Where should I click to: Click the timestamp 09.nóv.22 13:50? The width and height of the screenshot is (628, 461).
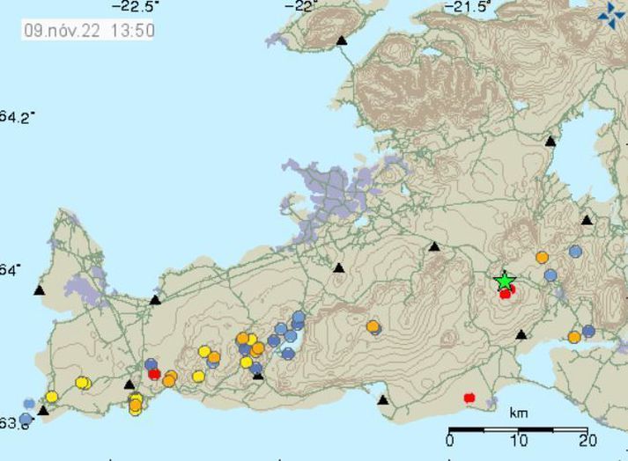[x=88, y=31]
